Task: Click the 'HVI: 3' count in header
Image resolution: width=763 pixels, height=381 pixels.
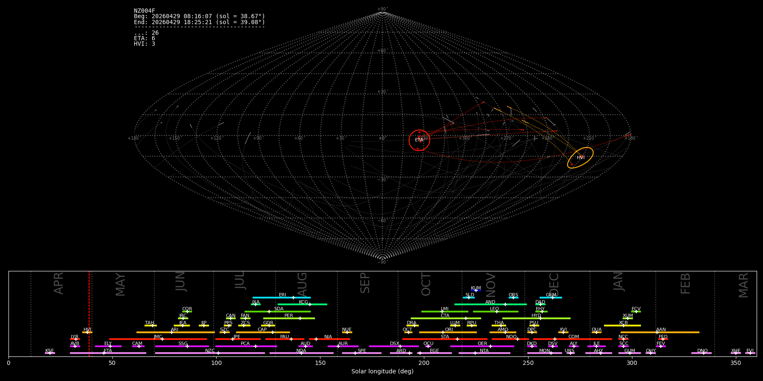Action: pos(145,44)
